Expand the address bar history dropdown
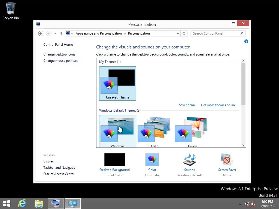The image size is (279, 209). pos(178,33)
